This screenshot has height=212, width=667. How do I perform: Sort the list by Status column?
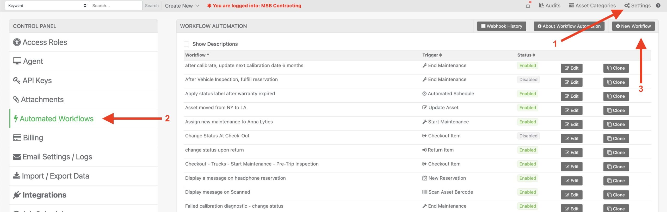pyautogui.click(x=526, y=55)
